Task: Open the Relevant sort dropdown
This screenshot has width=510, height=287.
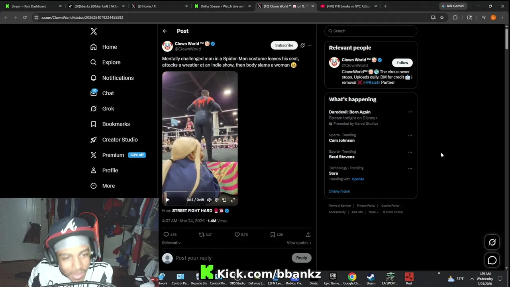Action: coord(171,243)
